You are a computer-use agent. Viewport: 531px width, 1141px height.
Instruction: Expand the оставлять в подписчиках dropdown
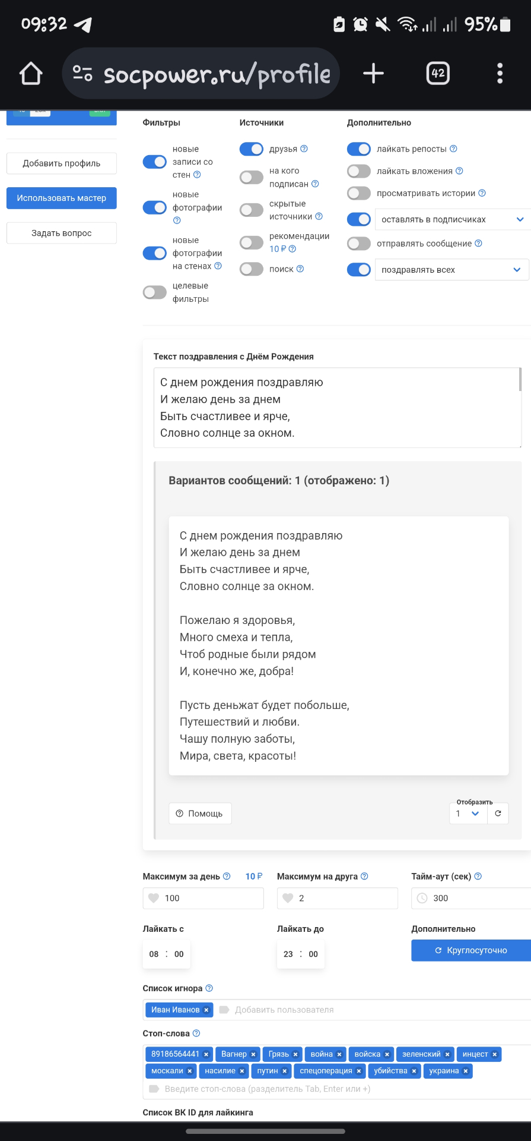[452, 219]
